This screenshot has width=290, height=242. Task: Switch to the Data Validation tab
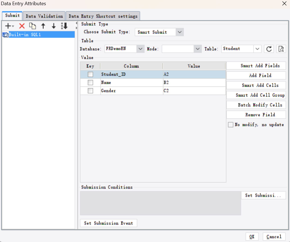click(x=44, y=16)
